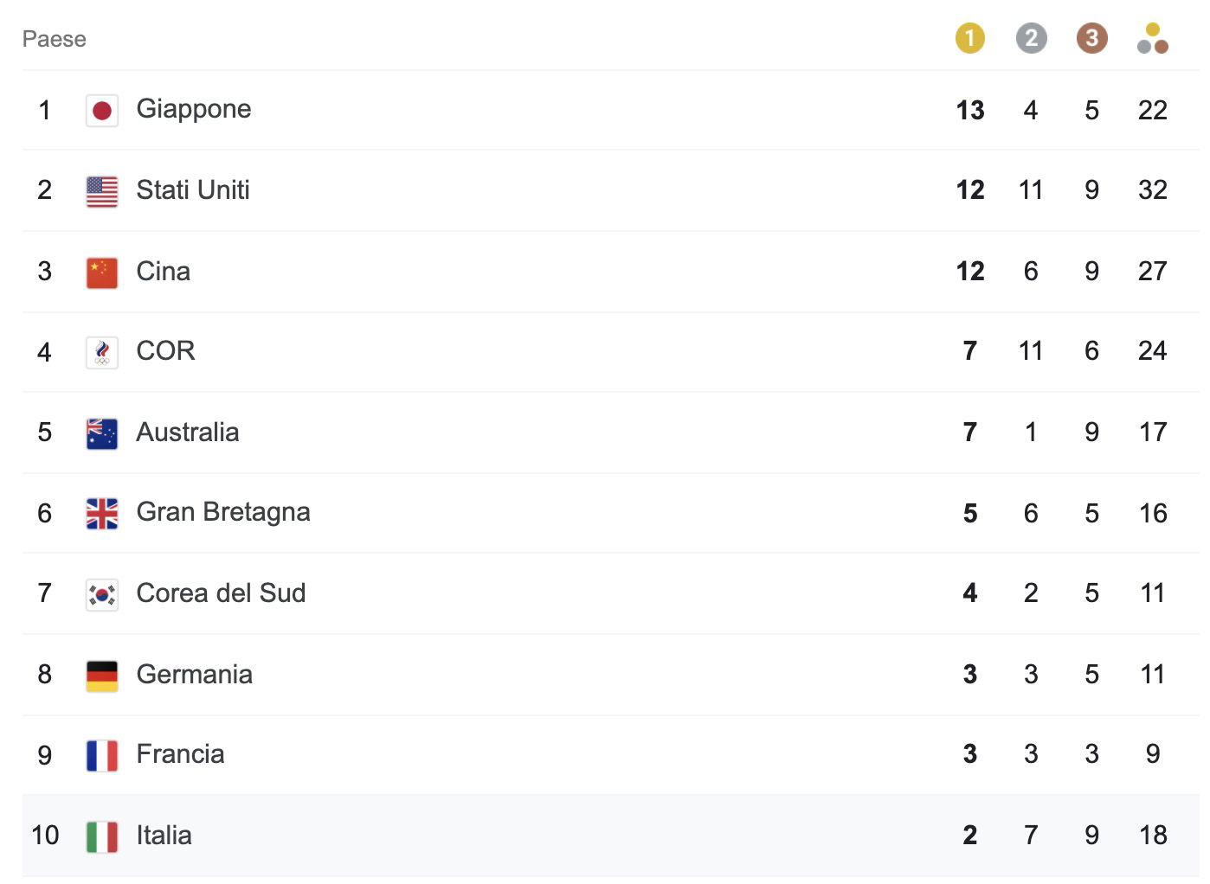Click the silver medal column icon
Image resolution: width=1210 pixels, height=884 pixels.
(x=1031, y=38)
